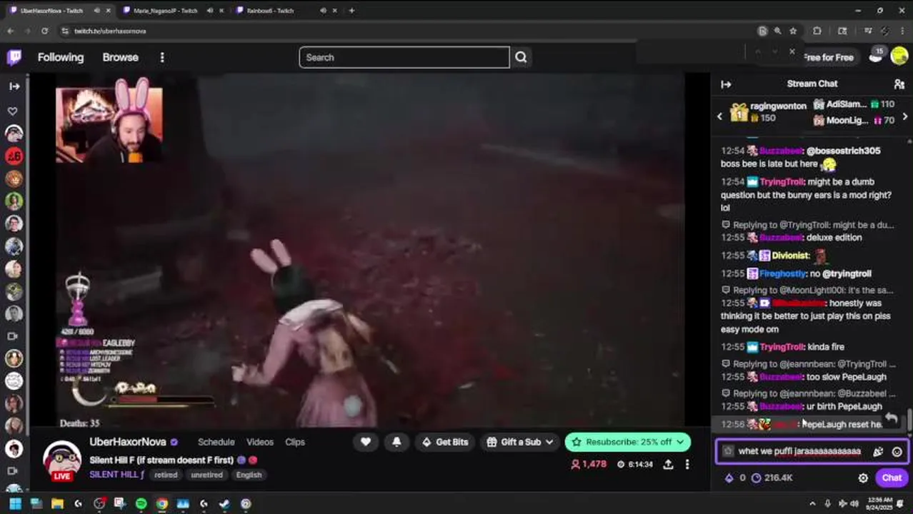Reply to the PepeLaugh reset message
Viewport: 913px width, 514px height.
click(891, 418)
